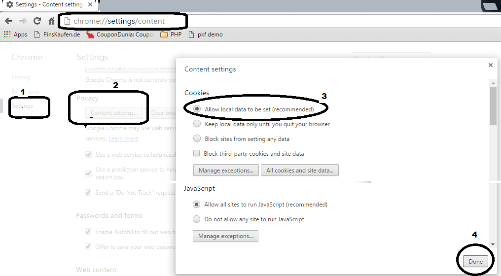Click the dialog scrollbar up arrow
The height and width of the screenshot is (276, 501).
coord(493,83)
